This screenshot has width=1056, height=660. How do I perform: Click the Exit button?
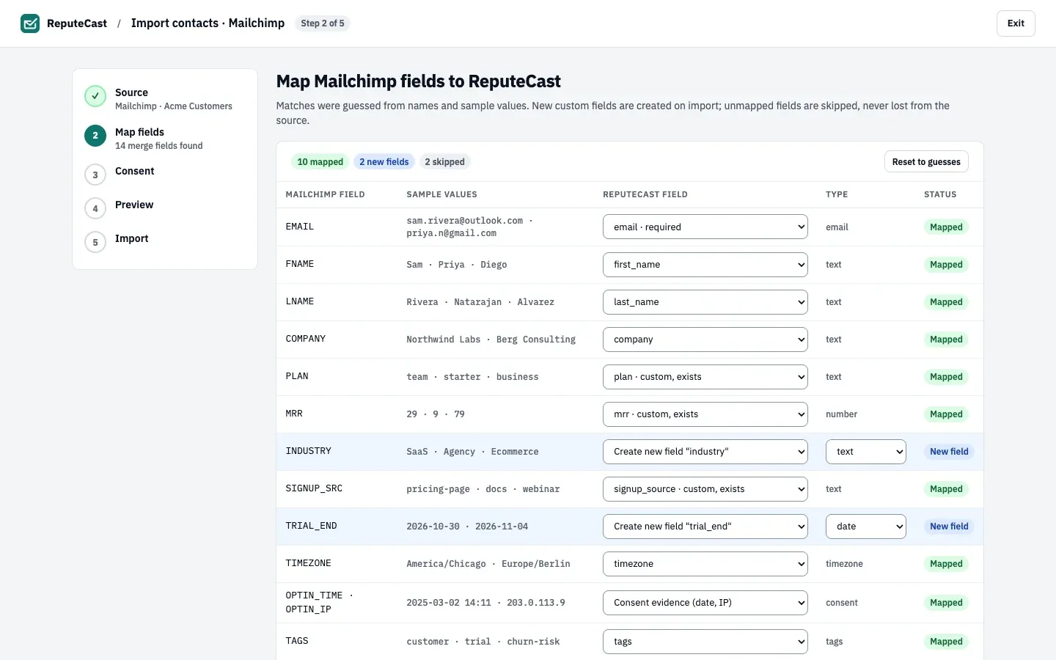(x=1016, y=23)
